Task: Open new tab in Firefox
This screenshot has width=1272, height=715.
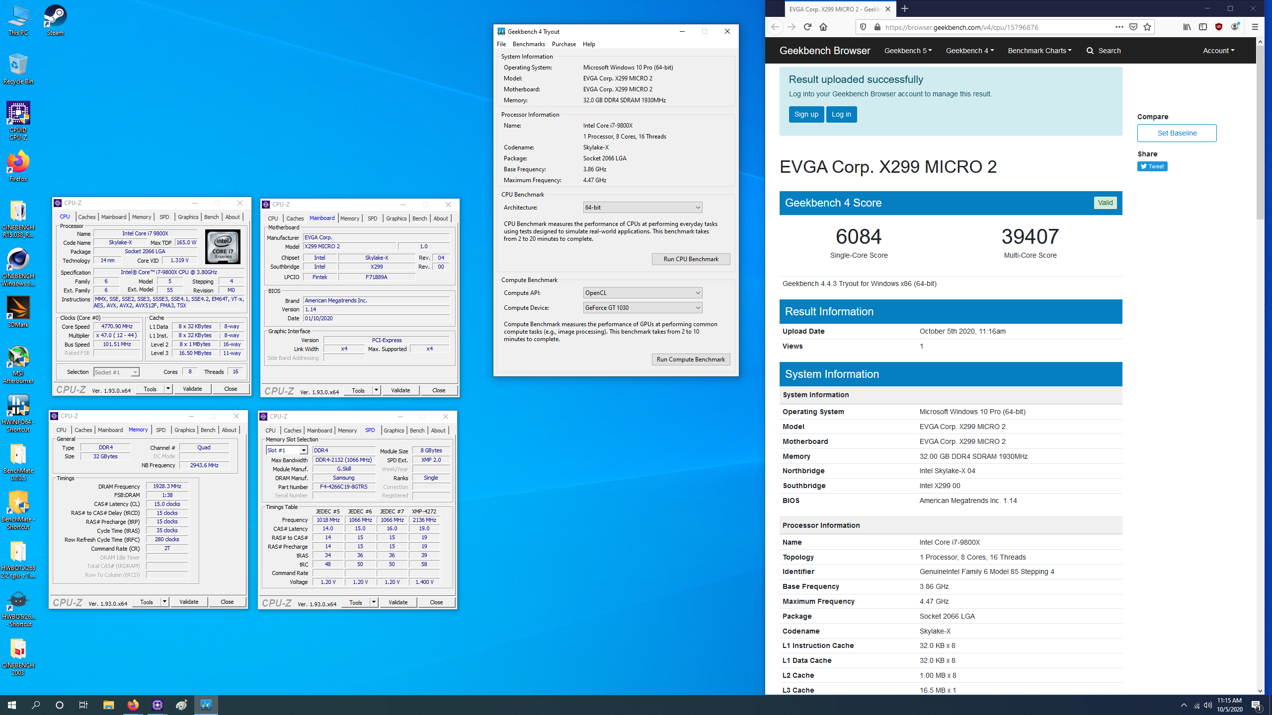Action: pos(905,8)
